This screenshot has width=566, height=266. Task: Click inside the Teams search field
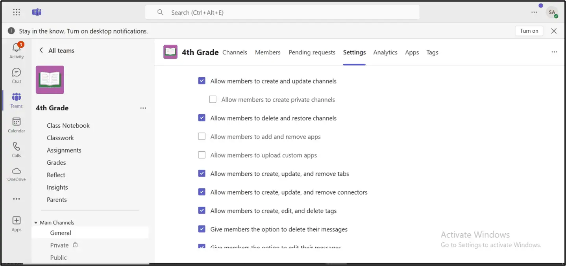coord(282,12)
